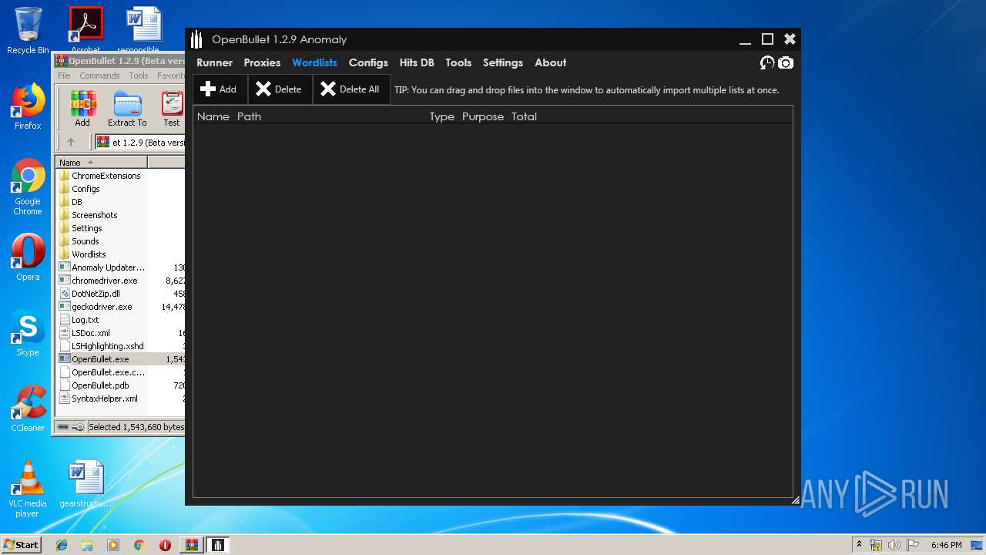Click WinRAR up one level arrow
Image resolution: width=986 pixels, height=555 pixels.
(71, 142)
